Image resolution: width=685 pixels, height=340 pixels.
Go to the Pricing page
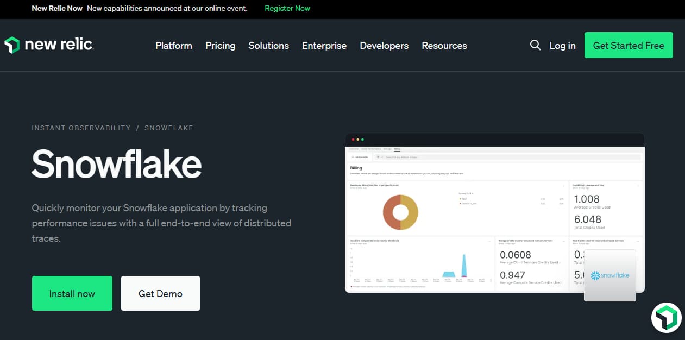click(x=220, y=46)
